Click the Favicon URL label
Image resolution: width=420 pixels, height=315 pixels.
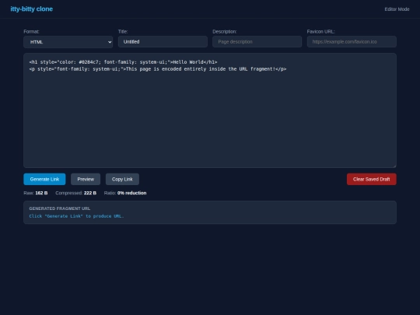point(321,32)
